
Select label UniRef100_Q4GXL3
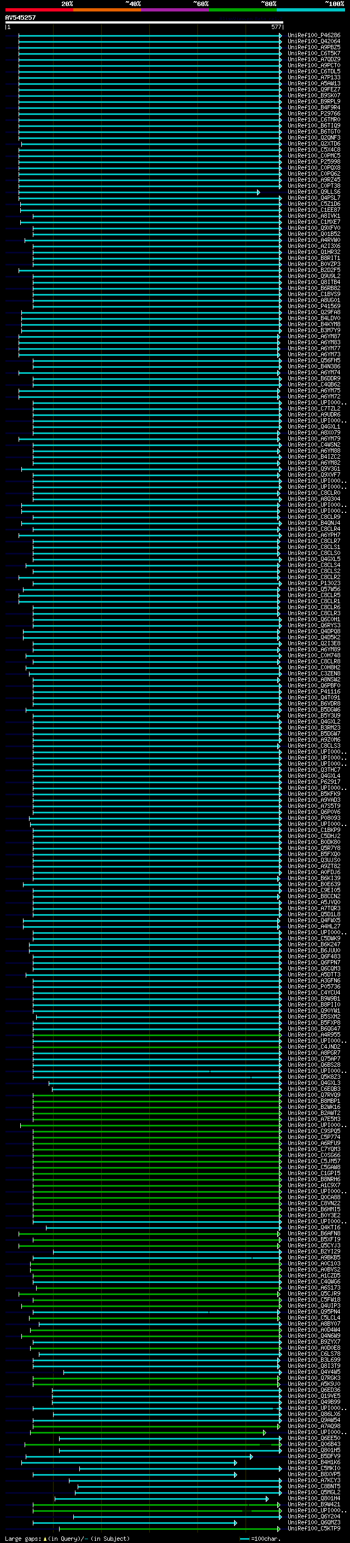pyautogui.click(x=314, y=1083)
